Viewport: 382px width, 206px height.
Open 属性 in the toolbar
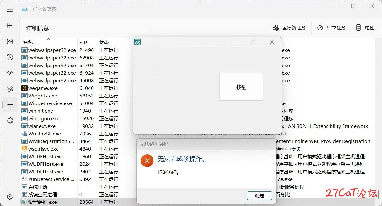(x=365, y=28)
